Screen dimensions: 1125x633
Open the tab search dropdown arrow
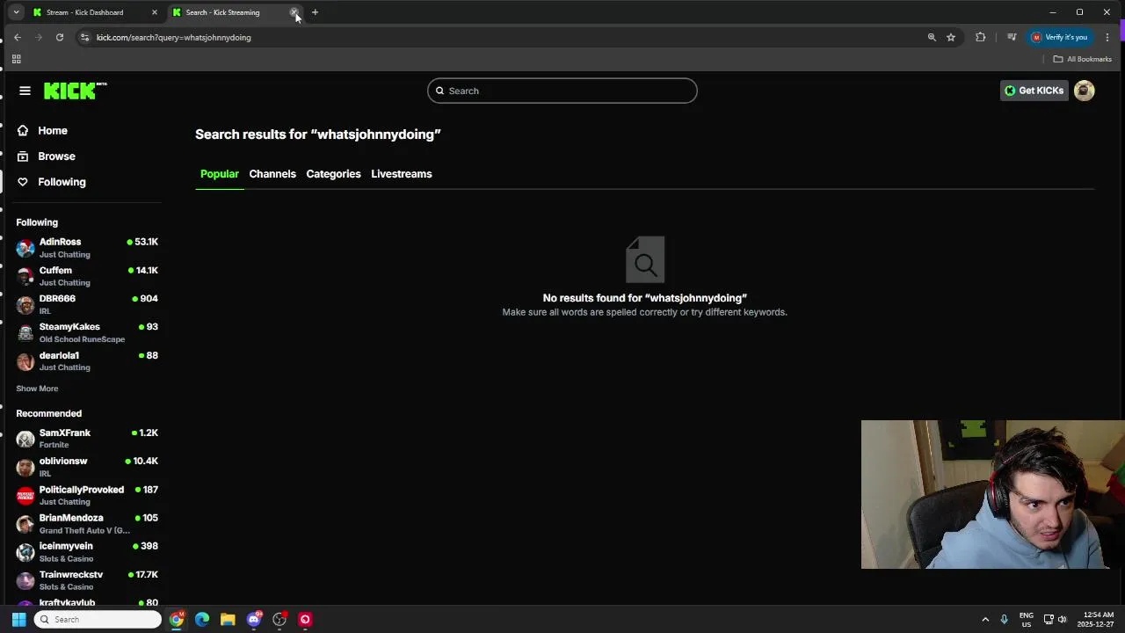pos(16,12)
